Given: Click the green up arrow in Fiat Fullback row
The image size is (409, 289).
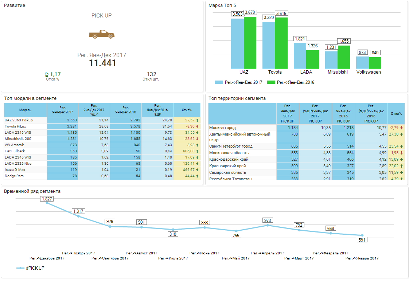Looking at the screenshot, I should pos(197,151).
